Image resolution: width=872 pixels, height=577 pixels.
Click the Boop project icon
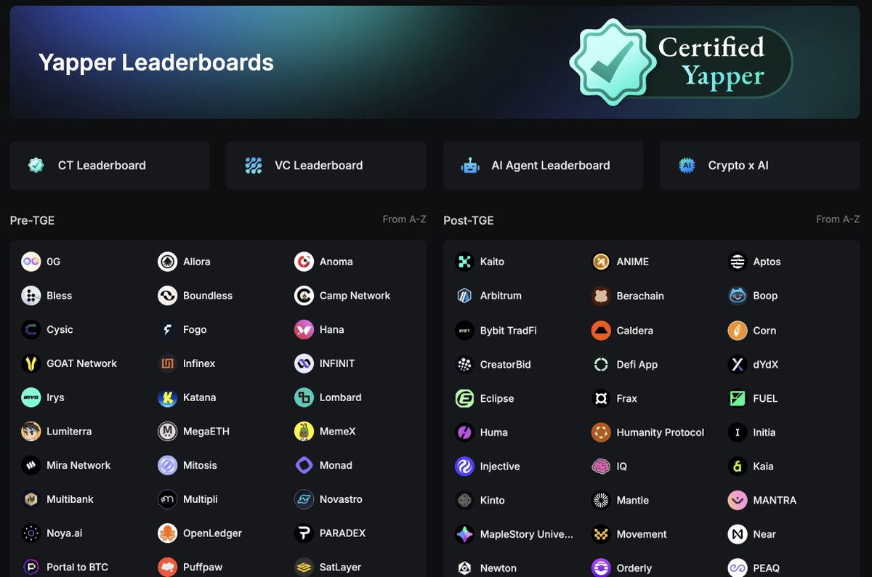click(738, 296)
